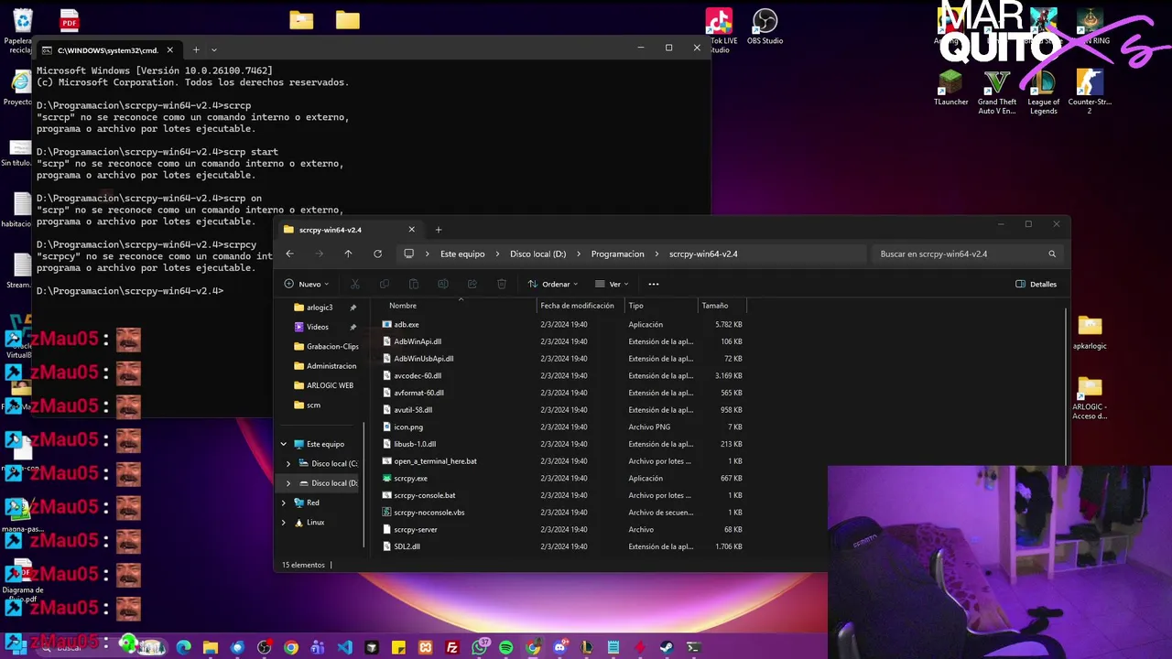1172x659 pixels.
Task: Open Grabacion-Clips in the sidebar
Action: (326, 347)
